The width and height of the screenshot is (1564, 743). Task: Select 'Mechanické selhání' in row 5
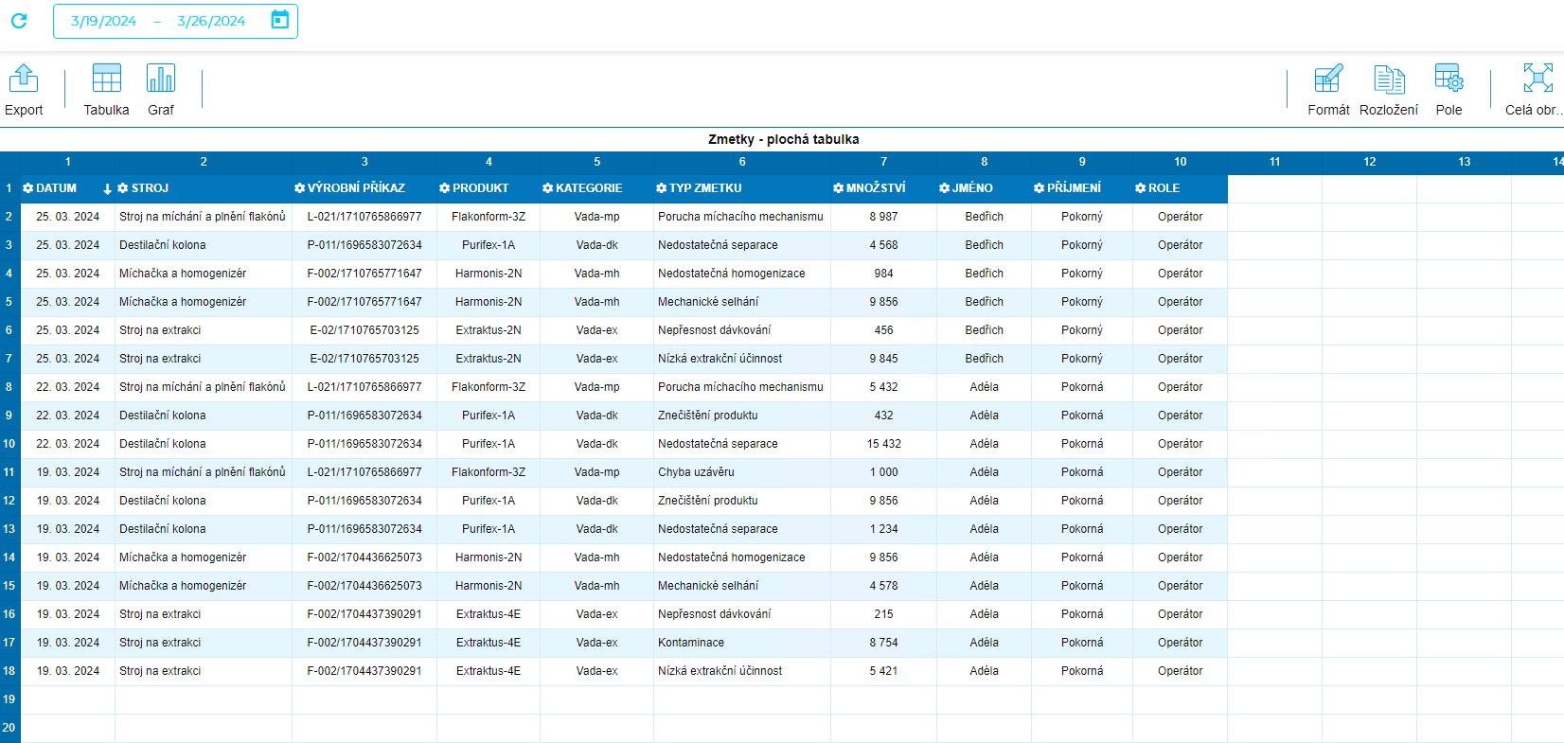pyautogui.click(x=742, y=302)
